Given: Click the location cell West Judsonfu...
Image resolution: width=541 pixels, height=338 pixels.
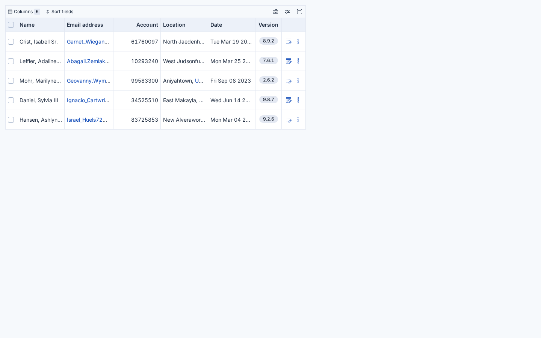Looking at the screenshot, I should (x=184, y=61).
